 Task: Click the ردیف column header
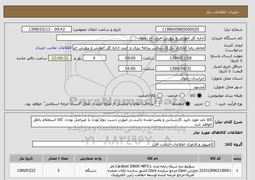pyautogui.click(x=237, y=158)
